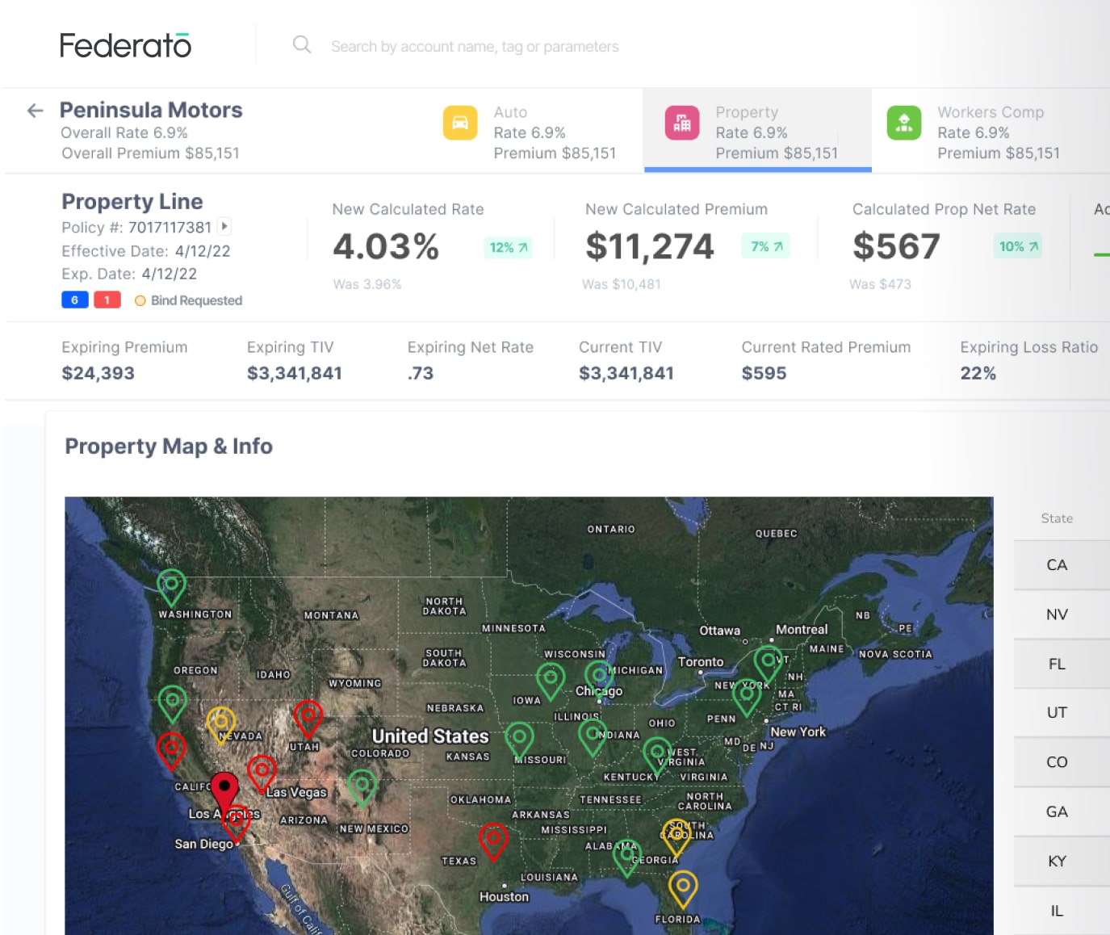This screenshot has height=935, width=1110.
Task: Select the solid red pin near Los Angeles
Action: tap(224, 786)
